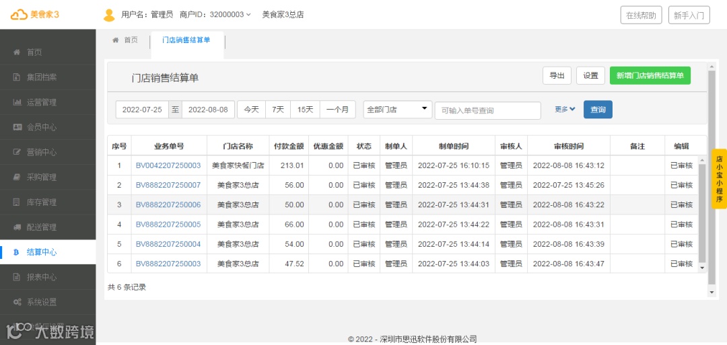Click the 共 6 条记录 record count

coord(127,287)
